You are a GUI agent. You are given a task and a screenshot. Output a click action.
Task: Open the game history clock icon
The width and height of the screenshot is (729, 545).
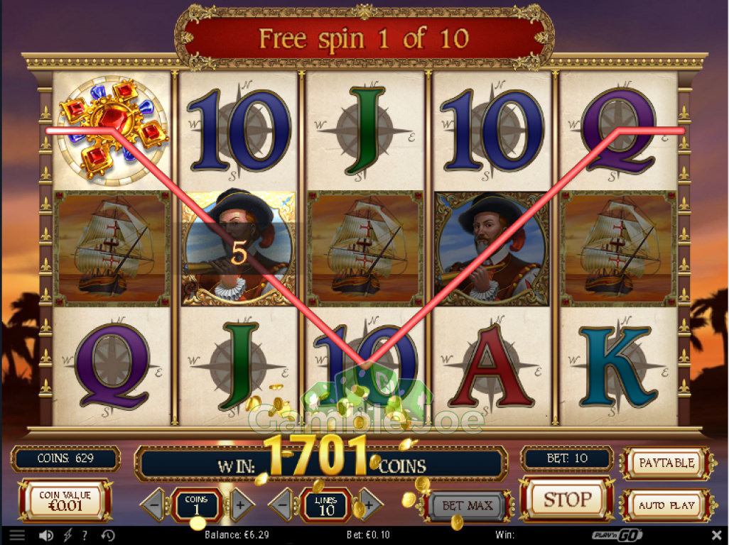click(x=108, y=535)
